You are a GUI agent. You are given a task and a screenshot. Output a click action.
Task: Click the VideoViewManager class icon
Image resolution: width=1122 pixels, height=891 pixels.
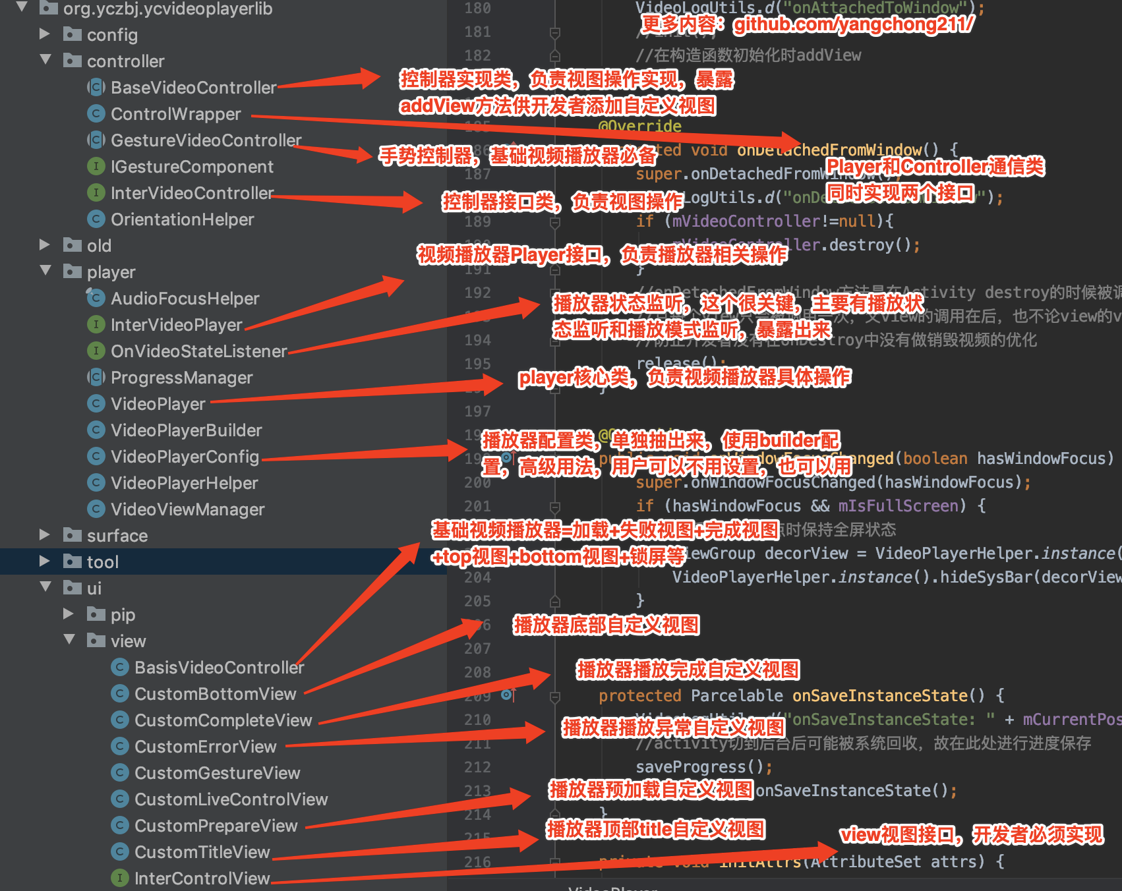coord(96,509)
